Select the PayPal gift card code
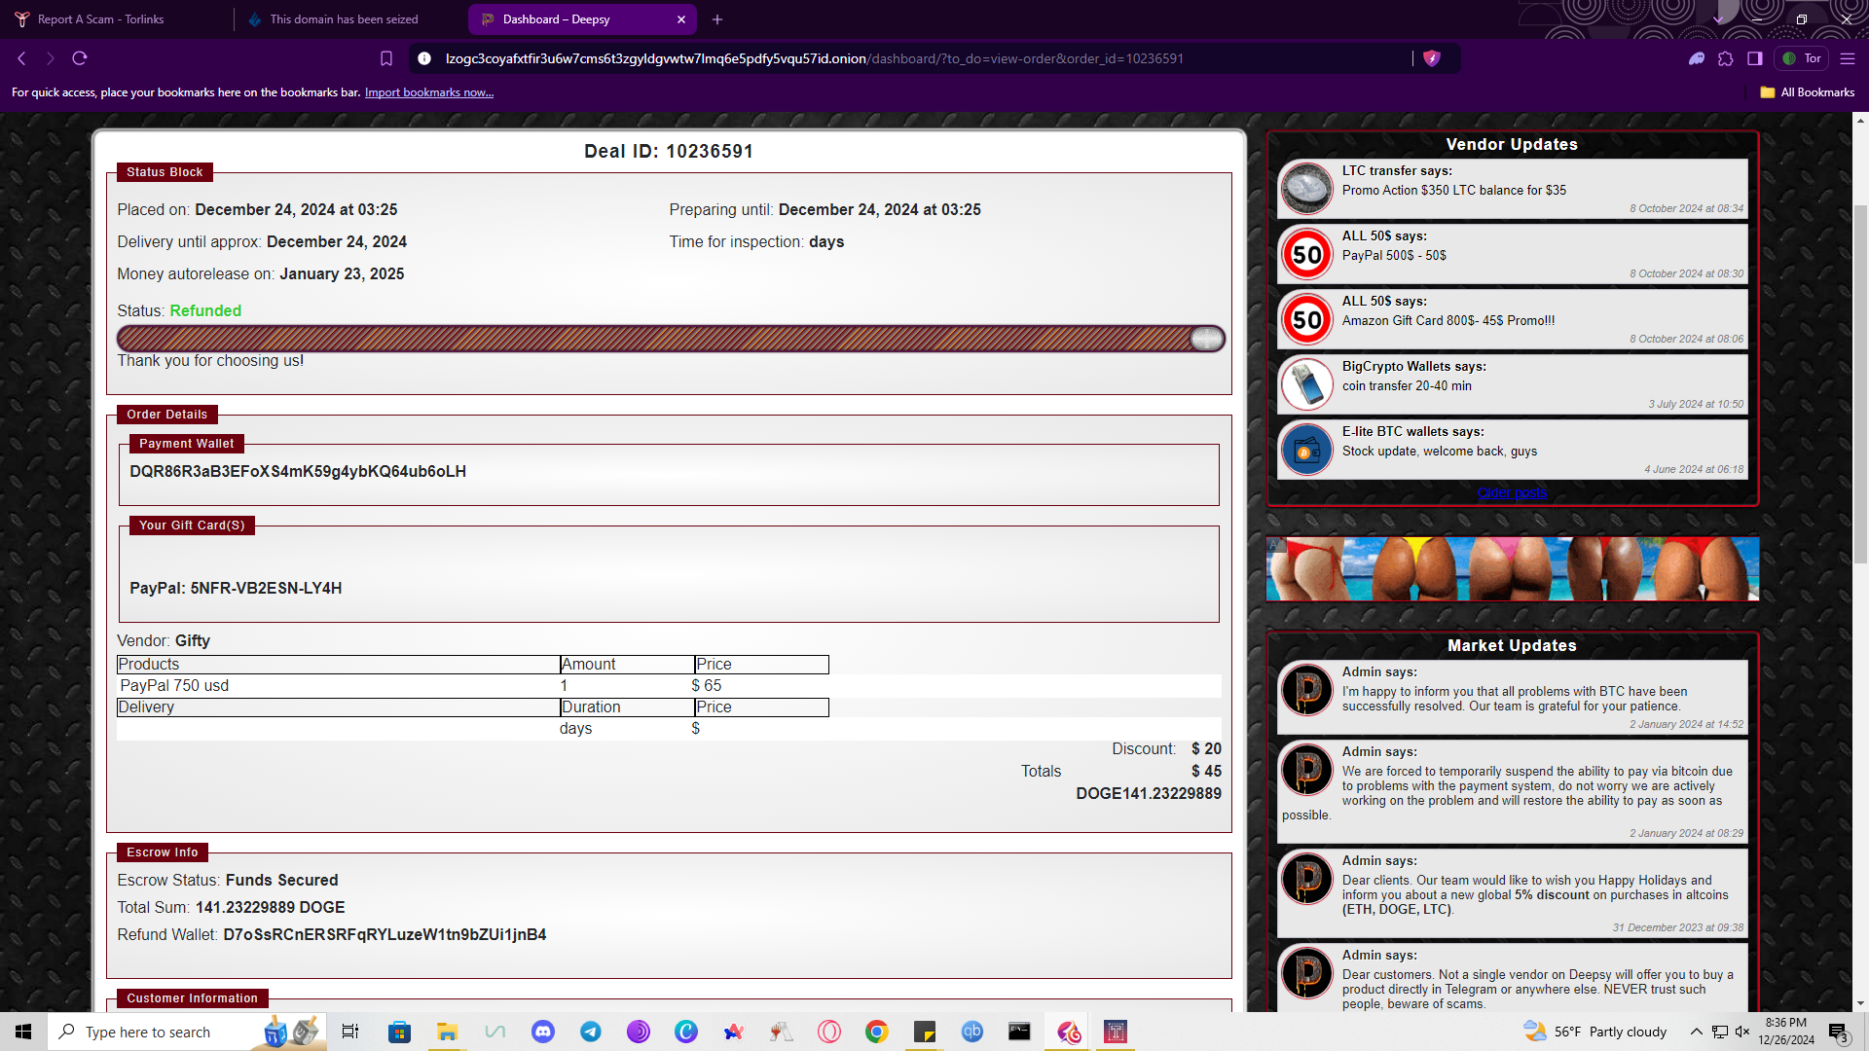Image resolution: width=1869 pixels, height=1051 pixels. coord(266,589)
